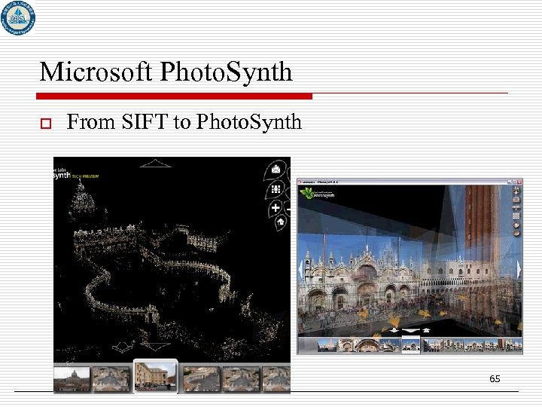Select the St. Peter's dome skyline thumbnail

pyautogui.click(x=72, y=379)
